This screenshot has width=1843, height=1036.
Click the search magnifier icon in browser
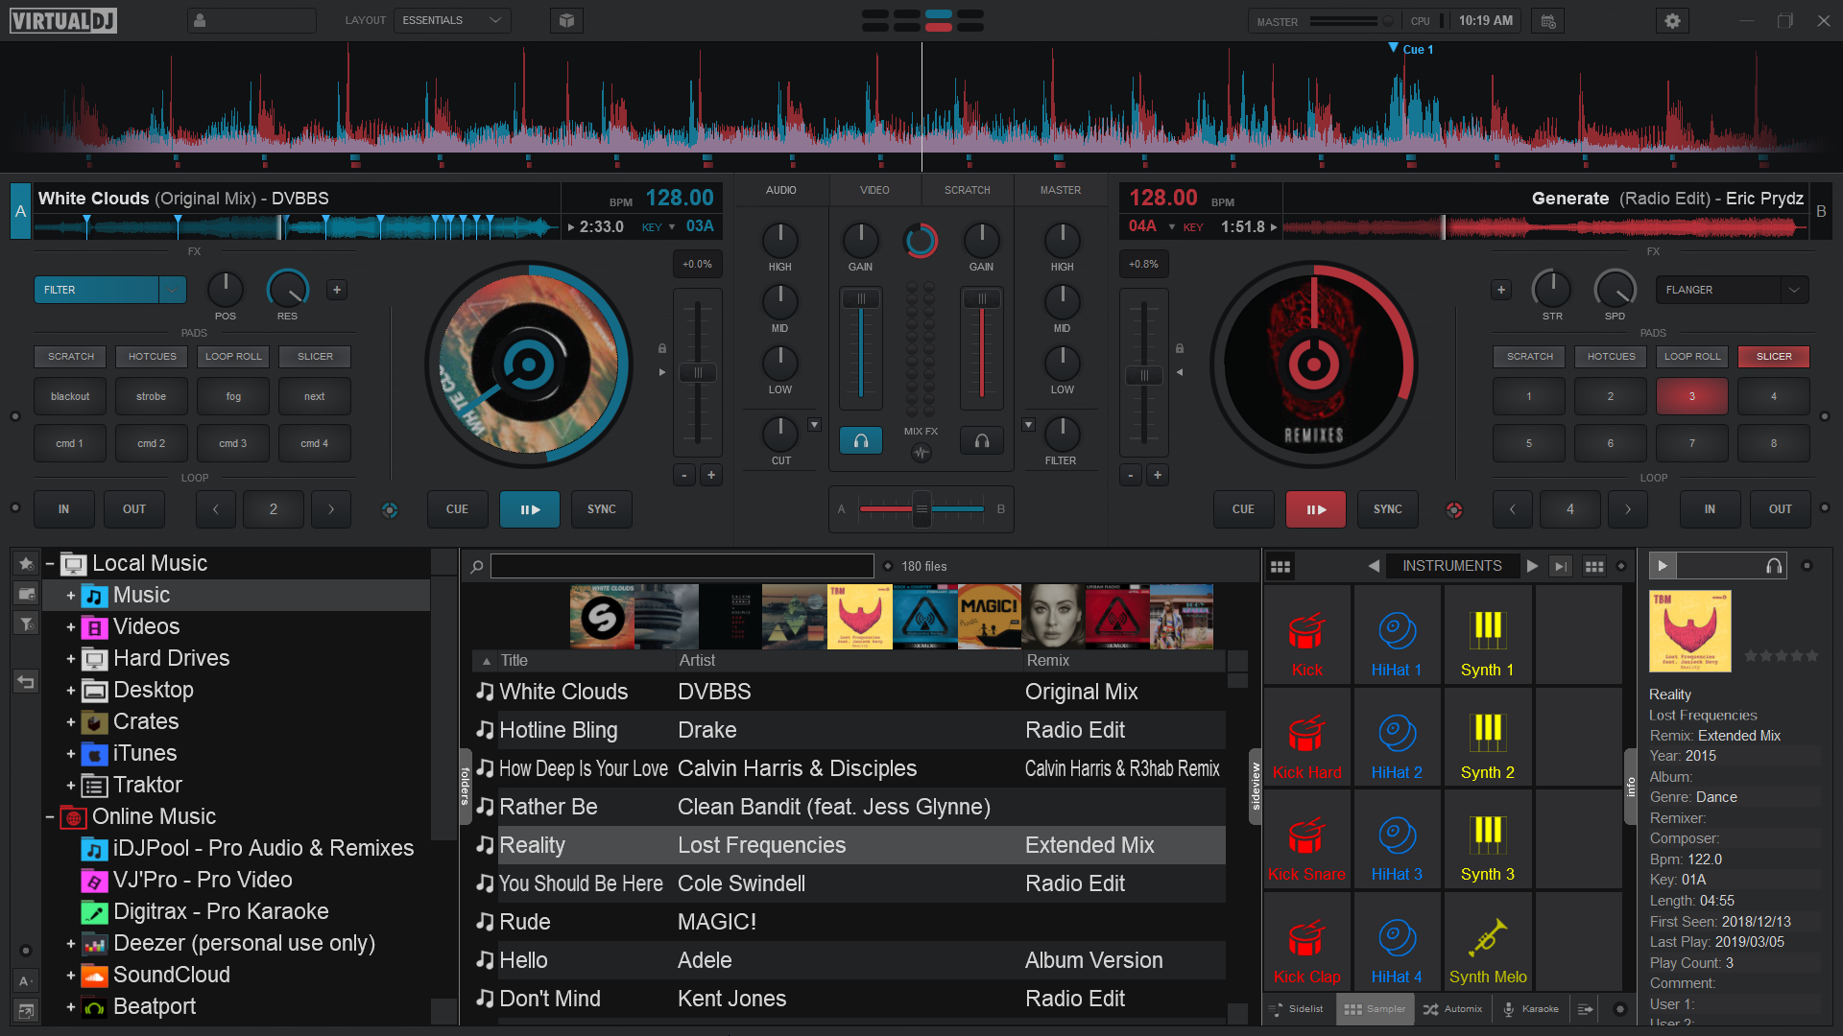[x=476, y=567]
